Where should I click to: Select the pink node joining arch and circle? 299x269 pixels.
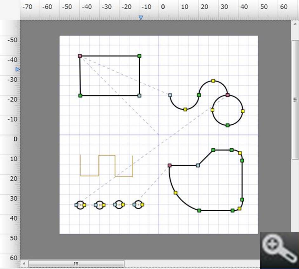(x=228, y=95)
